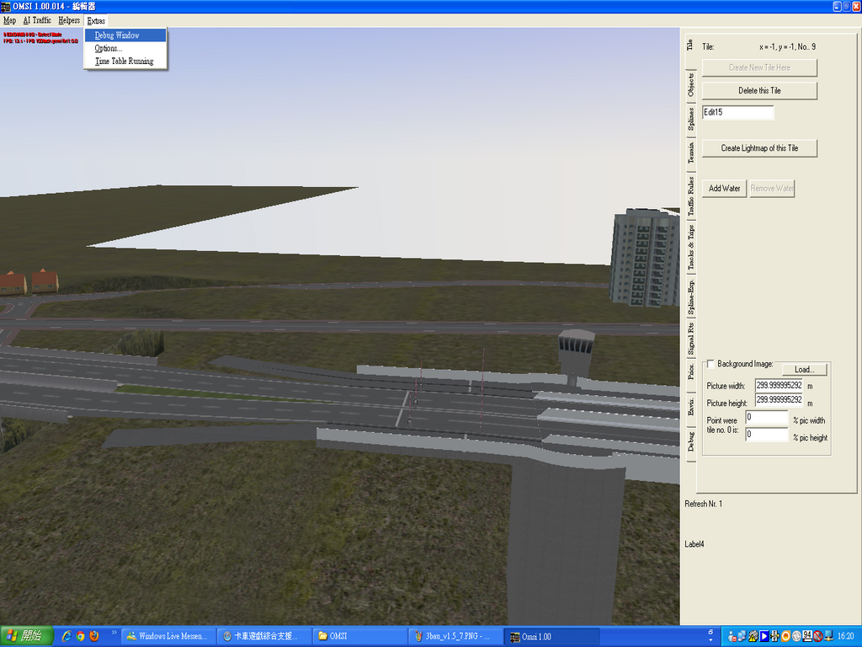
Task: Click the Windows Start button
Action: [x=27, y=636]
